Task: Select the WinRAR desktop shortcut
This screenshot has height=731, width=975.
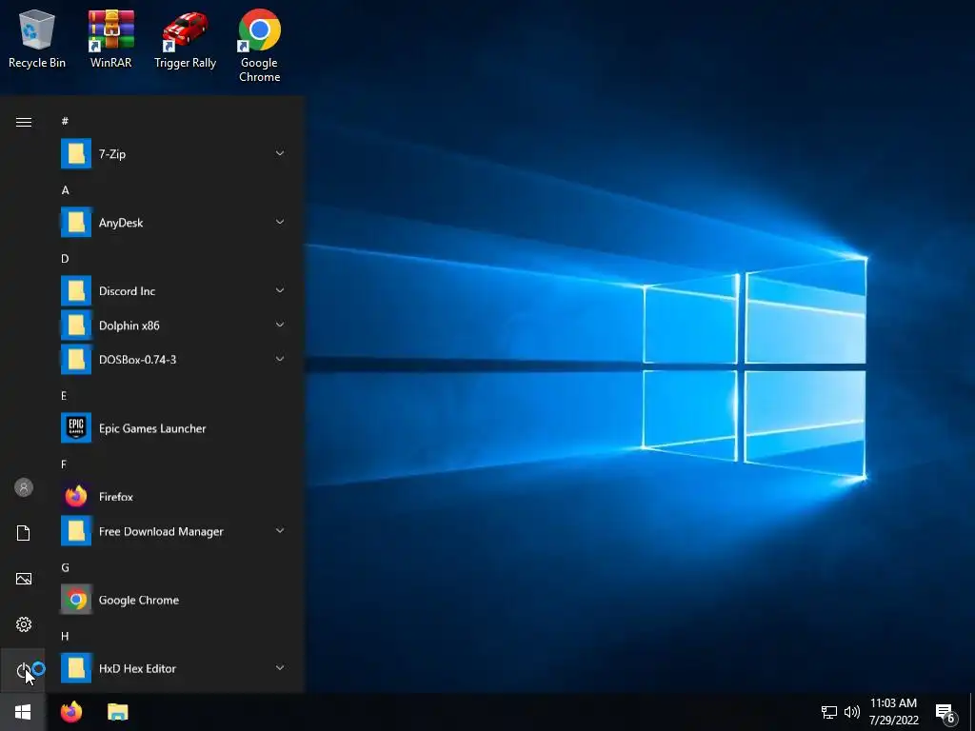Action: [110, 39]
